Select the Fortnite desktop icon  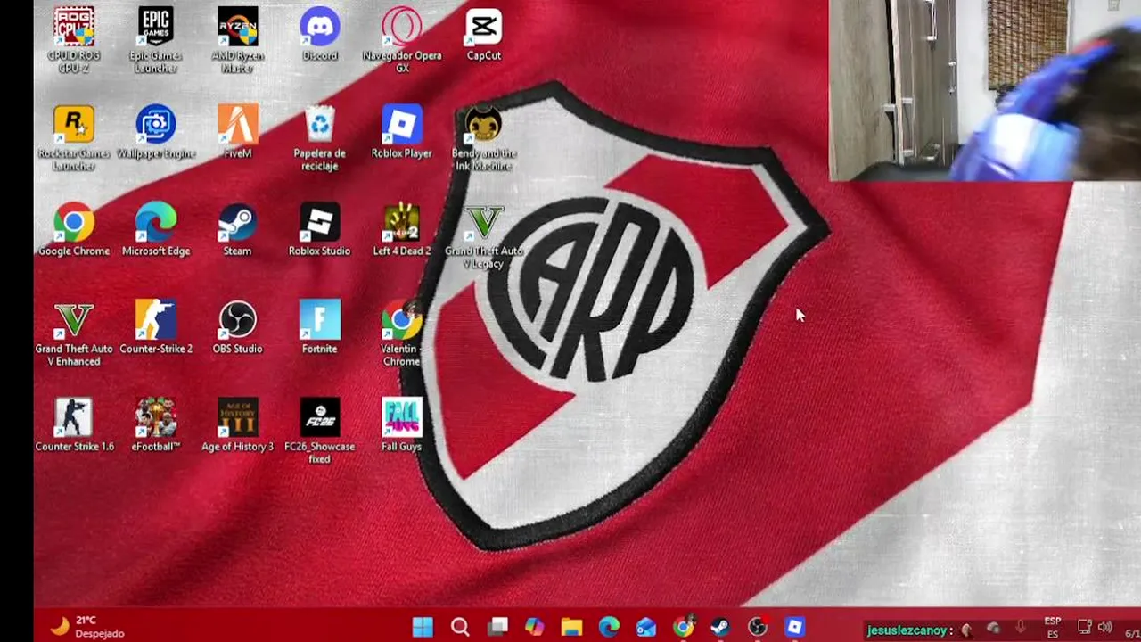coord(320,327)
